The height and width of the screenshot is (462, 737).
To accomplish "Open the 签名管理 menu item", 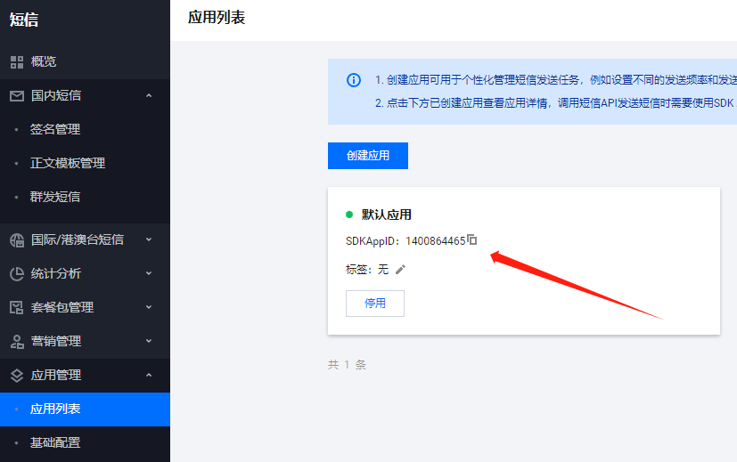I will point(55,129).
